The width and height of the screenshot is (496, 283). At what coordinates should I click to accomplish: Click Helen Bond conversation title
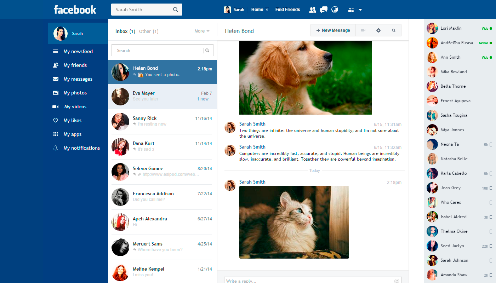point(239,31)
